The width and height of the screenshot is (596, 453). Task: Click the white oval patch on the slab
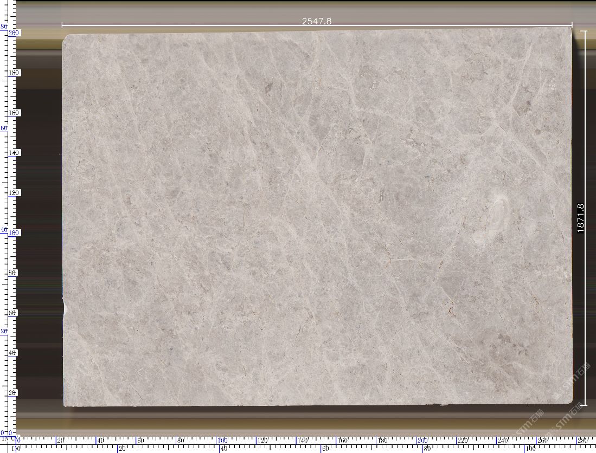(x=498, y=210)
